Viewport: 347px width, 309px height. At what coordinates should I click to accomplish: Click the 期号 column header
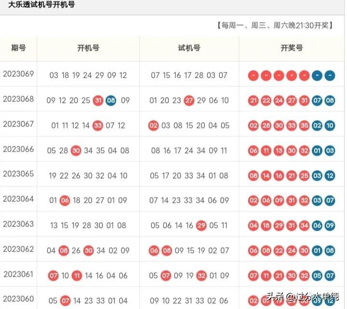click(x=19, y=48)
